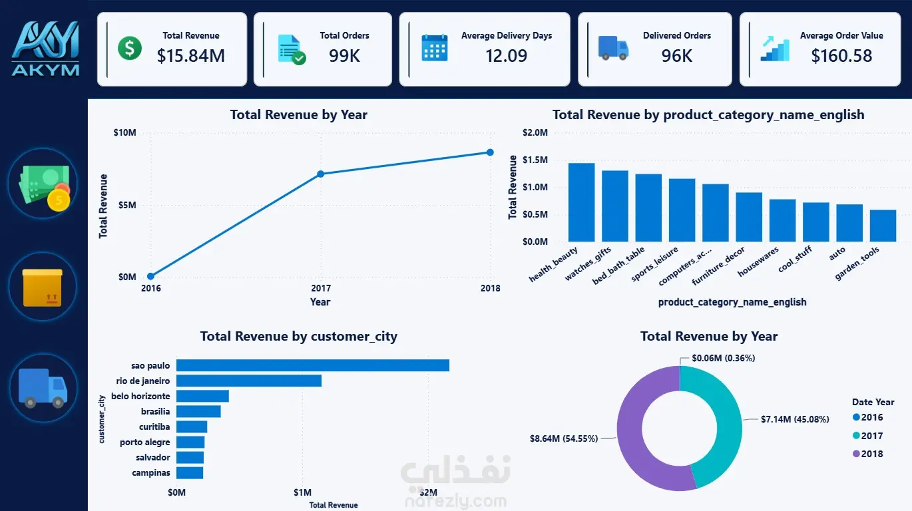Screen dimensions: 912x511
Task: Click the sao paulo axis label
Action: point(150,365)
